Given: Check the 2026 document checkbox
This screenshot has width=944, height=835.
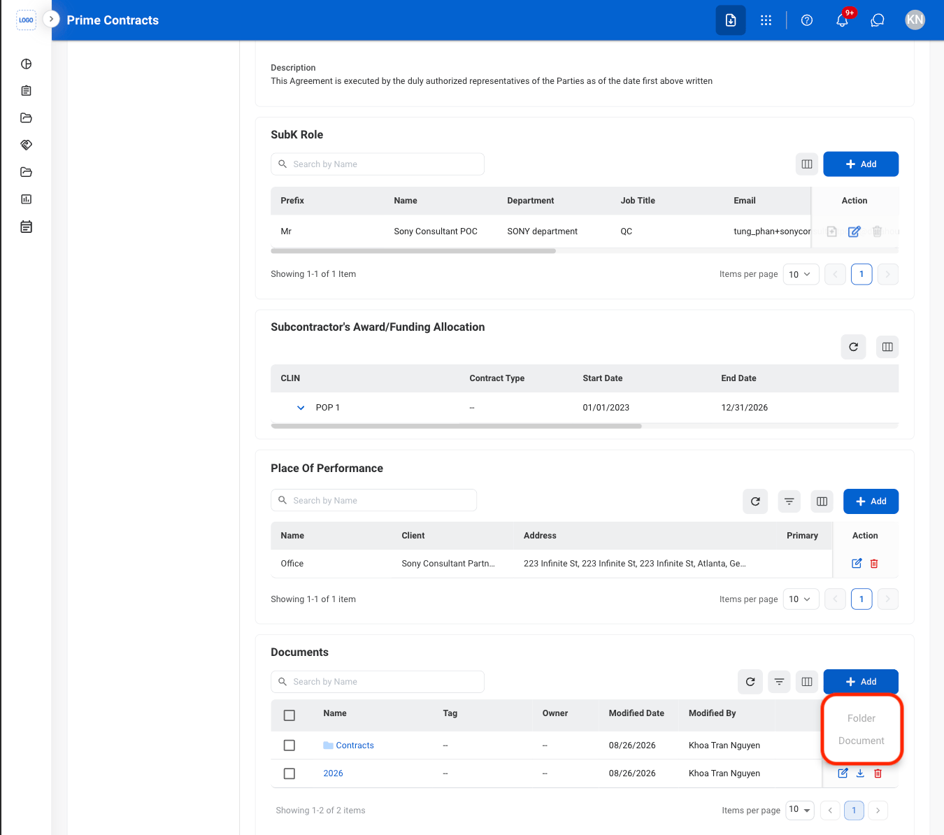Looking at the screenshot, I should coord(289,773).
